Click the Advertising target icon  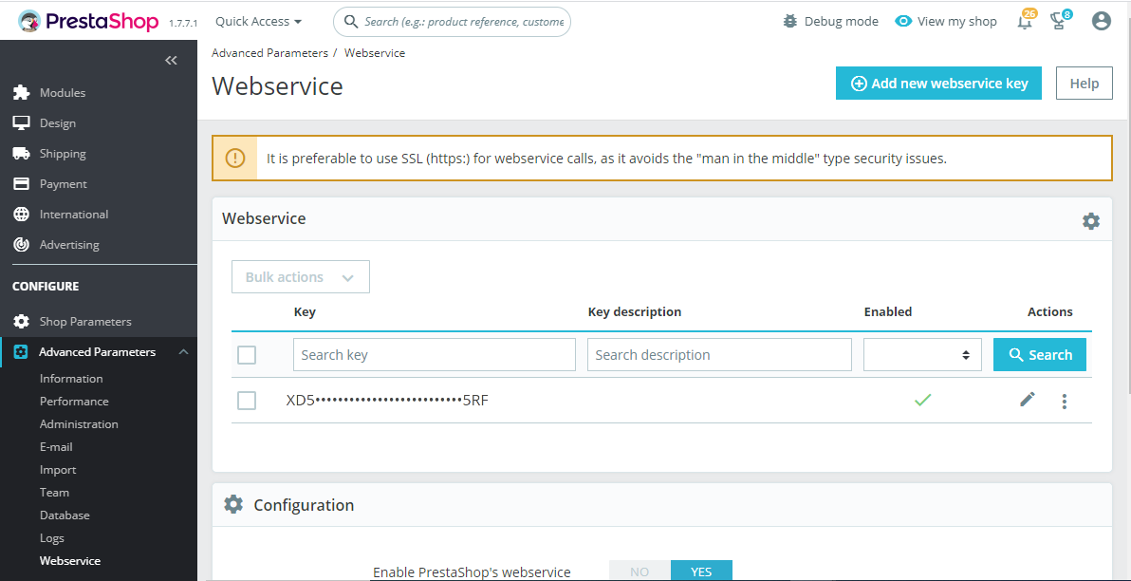[22, 244]
